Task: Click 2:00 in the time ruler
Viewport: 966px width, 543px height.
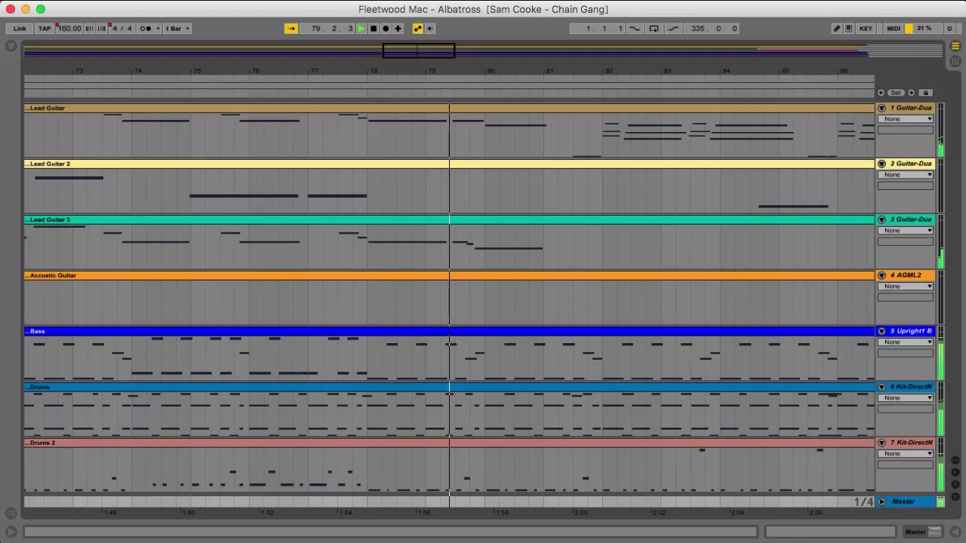Action: (x=580, y=513)
